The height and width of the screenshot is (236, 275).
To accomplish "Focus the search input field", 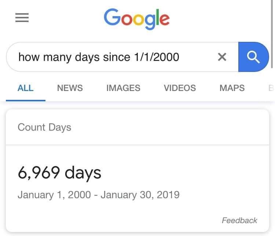I will click(116, 57).
